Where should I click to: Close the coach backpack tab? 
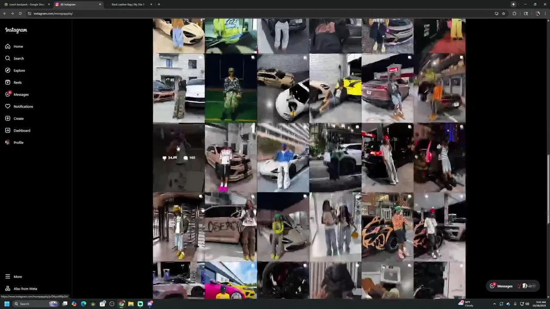[49, 4]
